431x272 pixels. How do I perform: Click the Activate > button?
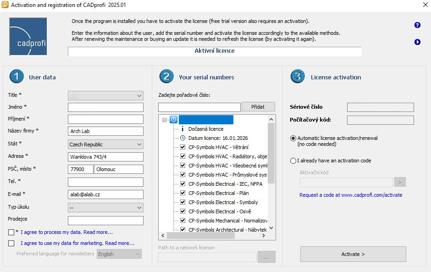point(353,254)
